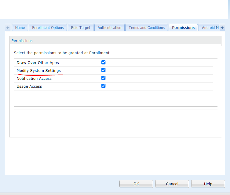
Task: Confirm the dialog with the OK button
Action: click(x=136, y=184)
